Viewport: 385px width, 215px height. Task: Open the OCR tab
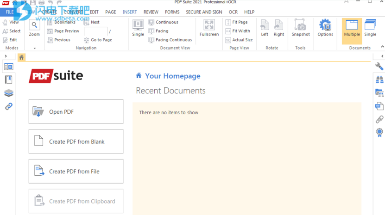pyautogui.click(x=233, y=12)
